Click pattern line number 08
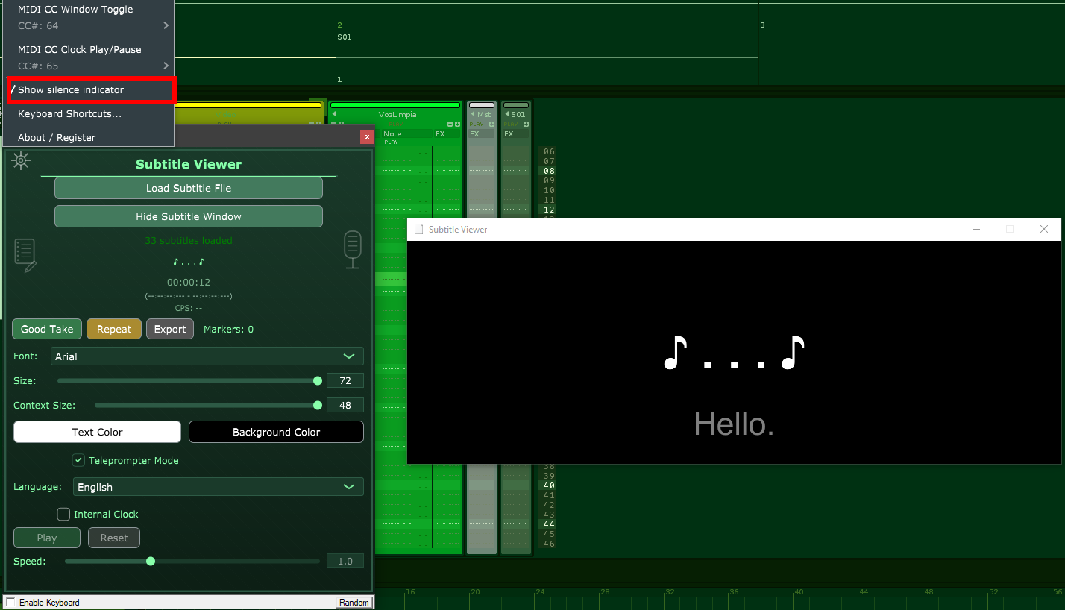This screenshot has width=1065, height=610. [x=550, y=171]
